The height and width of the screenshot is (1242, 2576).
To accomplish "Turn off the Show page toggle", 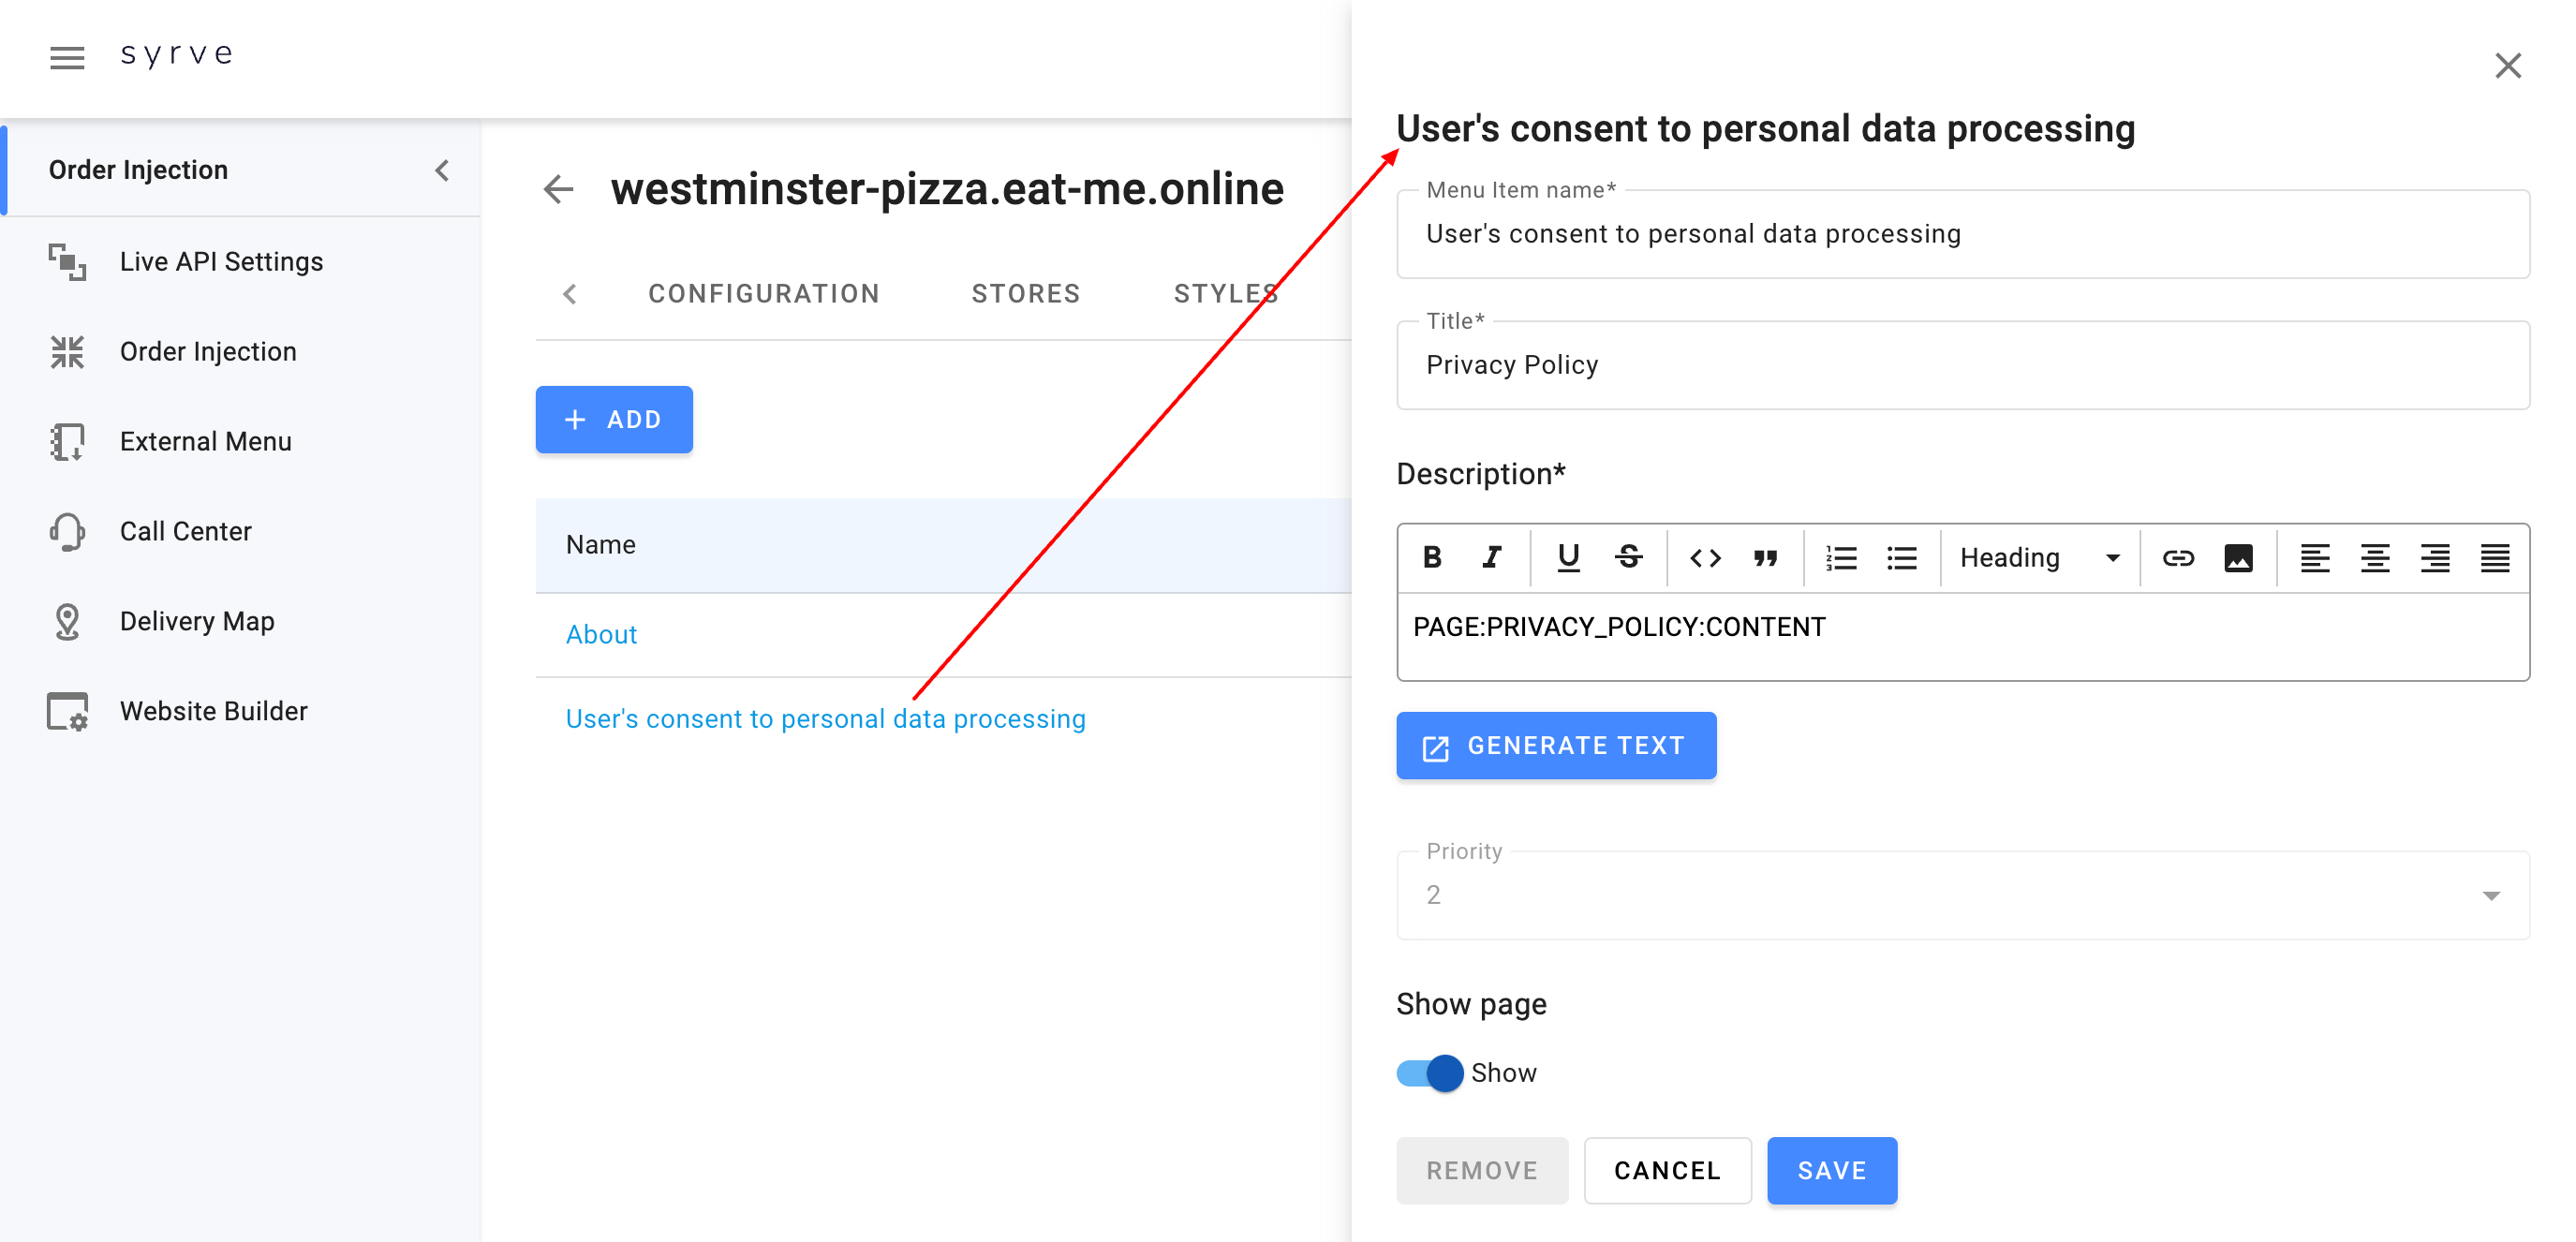I will 1430,1072.
